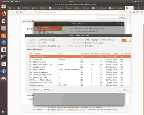
Task: Open the Disks app menu in top bar
Action: (15, 2)
